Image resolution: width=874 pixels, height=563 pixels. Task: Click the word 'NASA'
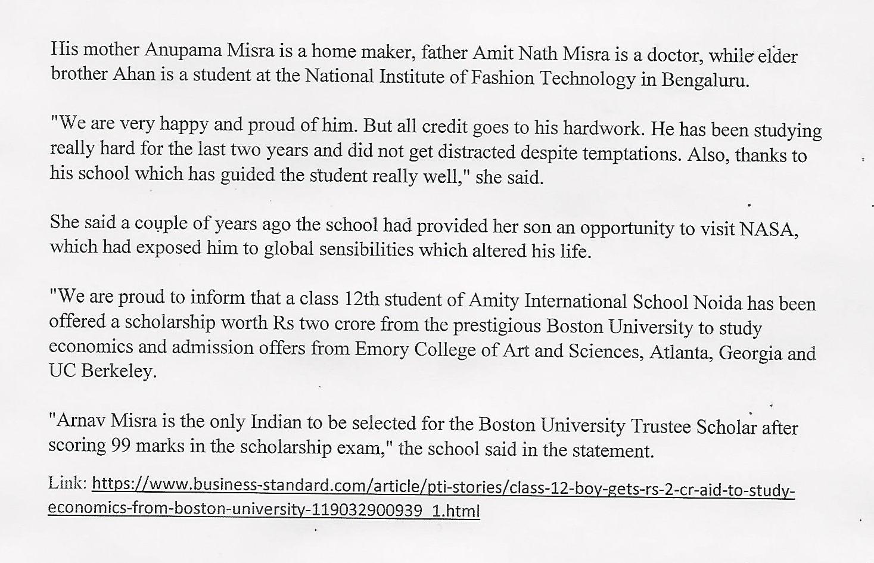tap(767, 229)
